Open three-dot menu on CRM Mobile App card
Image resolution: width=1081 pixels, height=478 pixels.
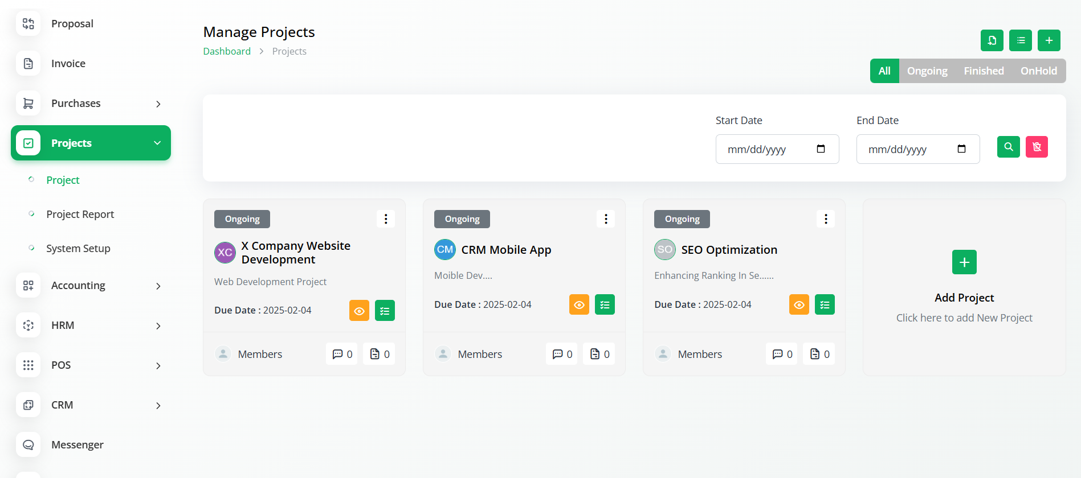(606, 219)
